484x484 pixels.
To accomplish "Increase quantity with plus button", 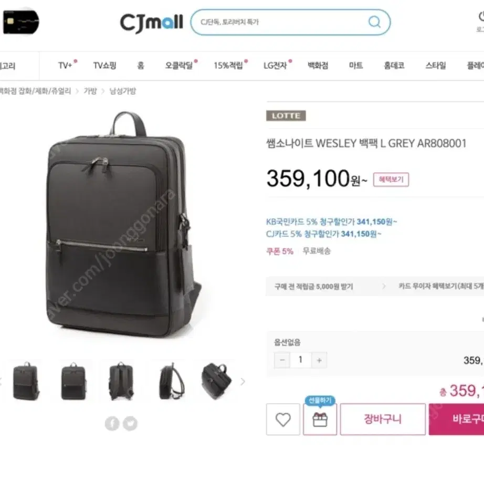I will point(319,360).
